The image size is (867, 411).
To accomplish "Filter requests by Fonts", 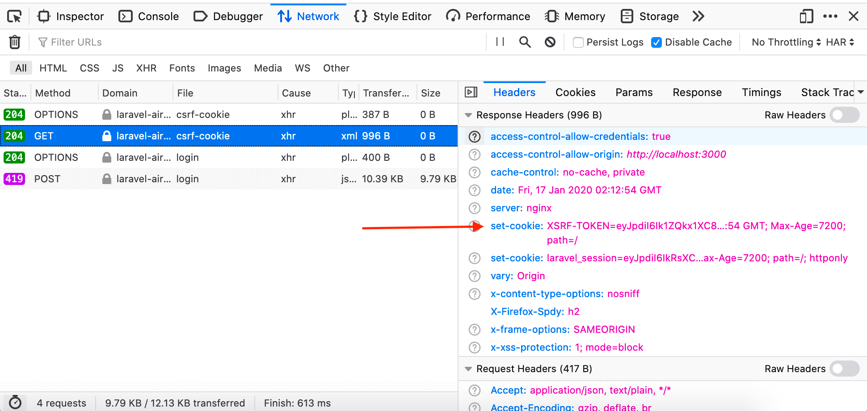I will pos(182,68).
